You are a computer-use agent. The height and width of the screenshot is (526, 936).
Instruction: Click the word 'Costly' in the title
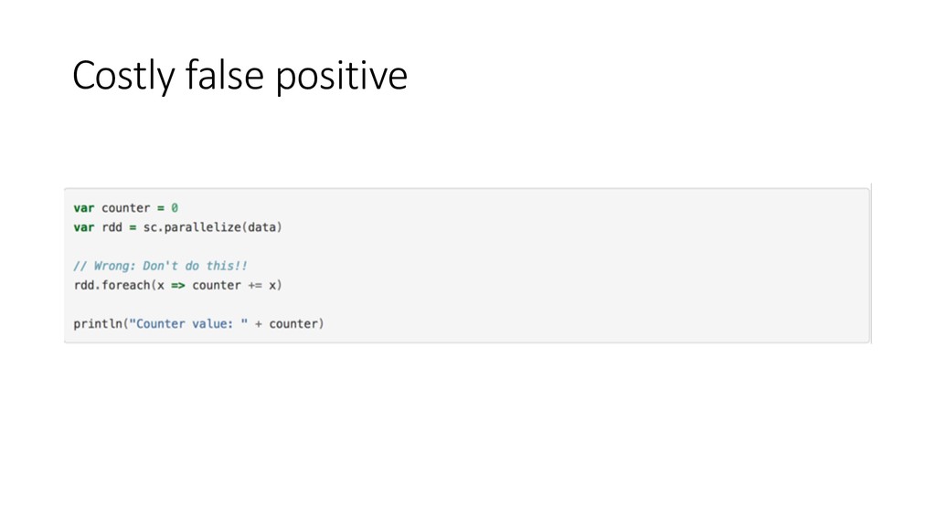pos(123,76)
